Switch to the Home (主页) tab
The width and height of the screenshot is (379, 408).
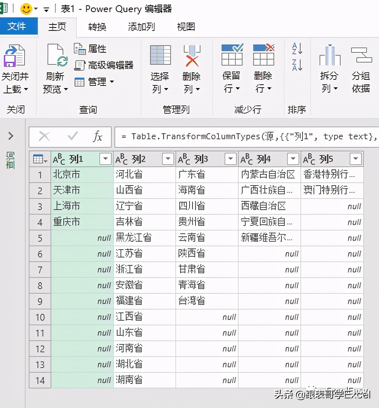click(57, 27)
